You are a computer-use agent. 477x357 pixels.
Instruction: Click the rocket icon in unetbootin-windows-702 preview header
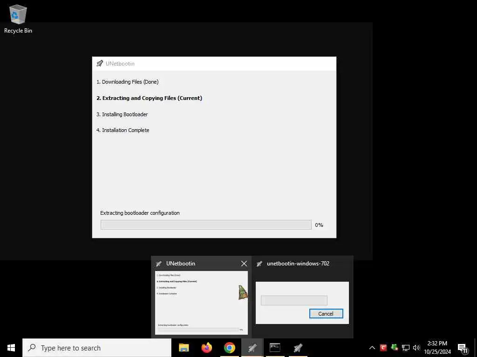click(x=259, y=264)
